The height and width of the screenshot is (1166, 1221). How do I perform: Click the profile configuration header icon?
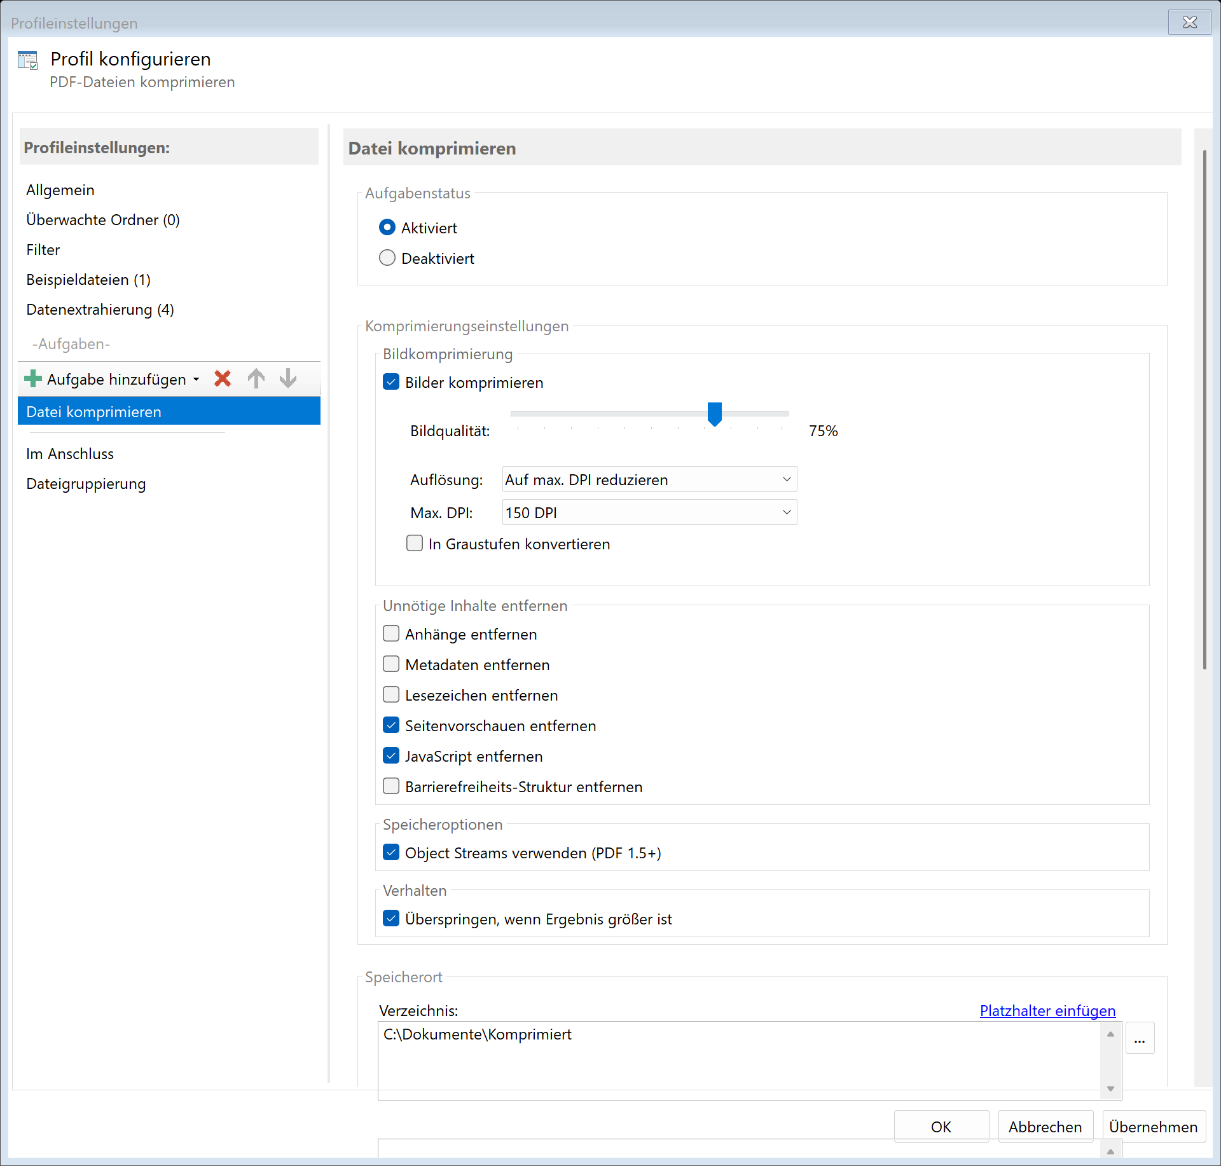(28, 61)
